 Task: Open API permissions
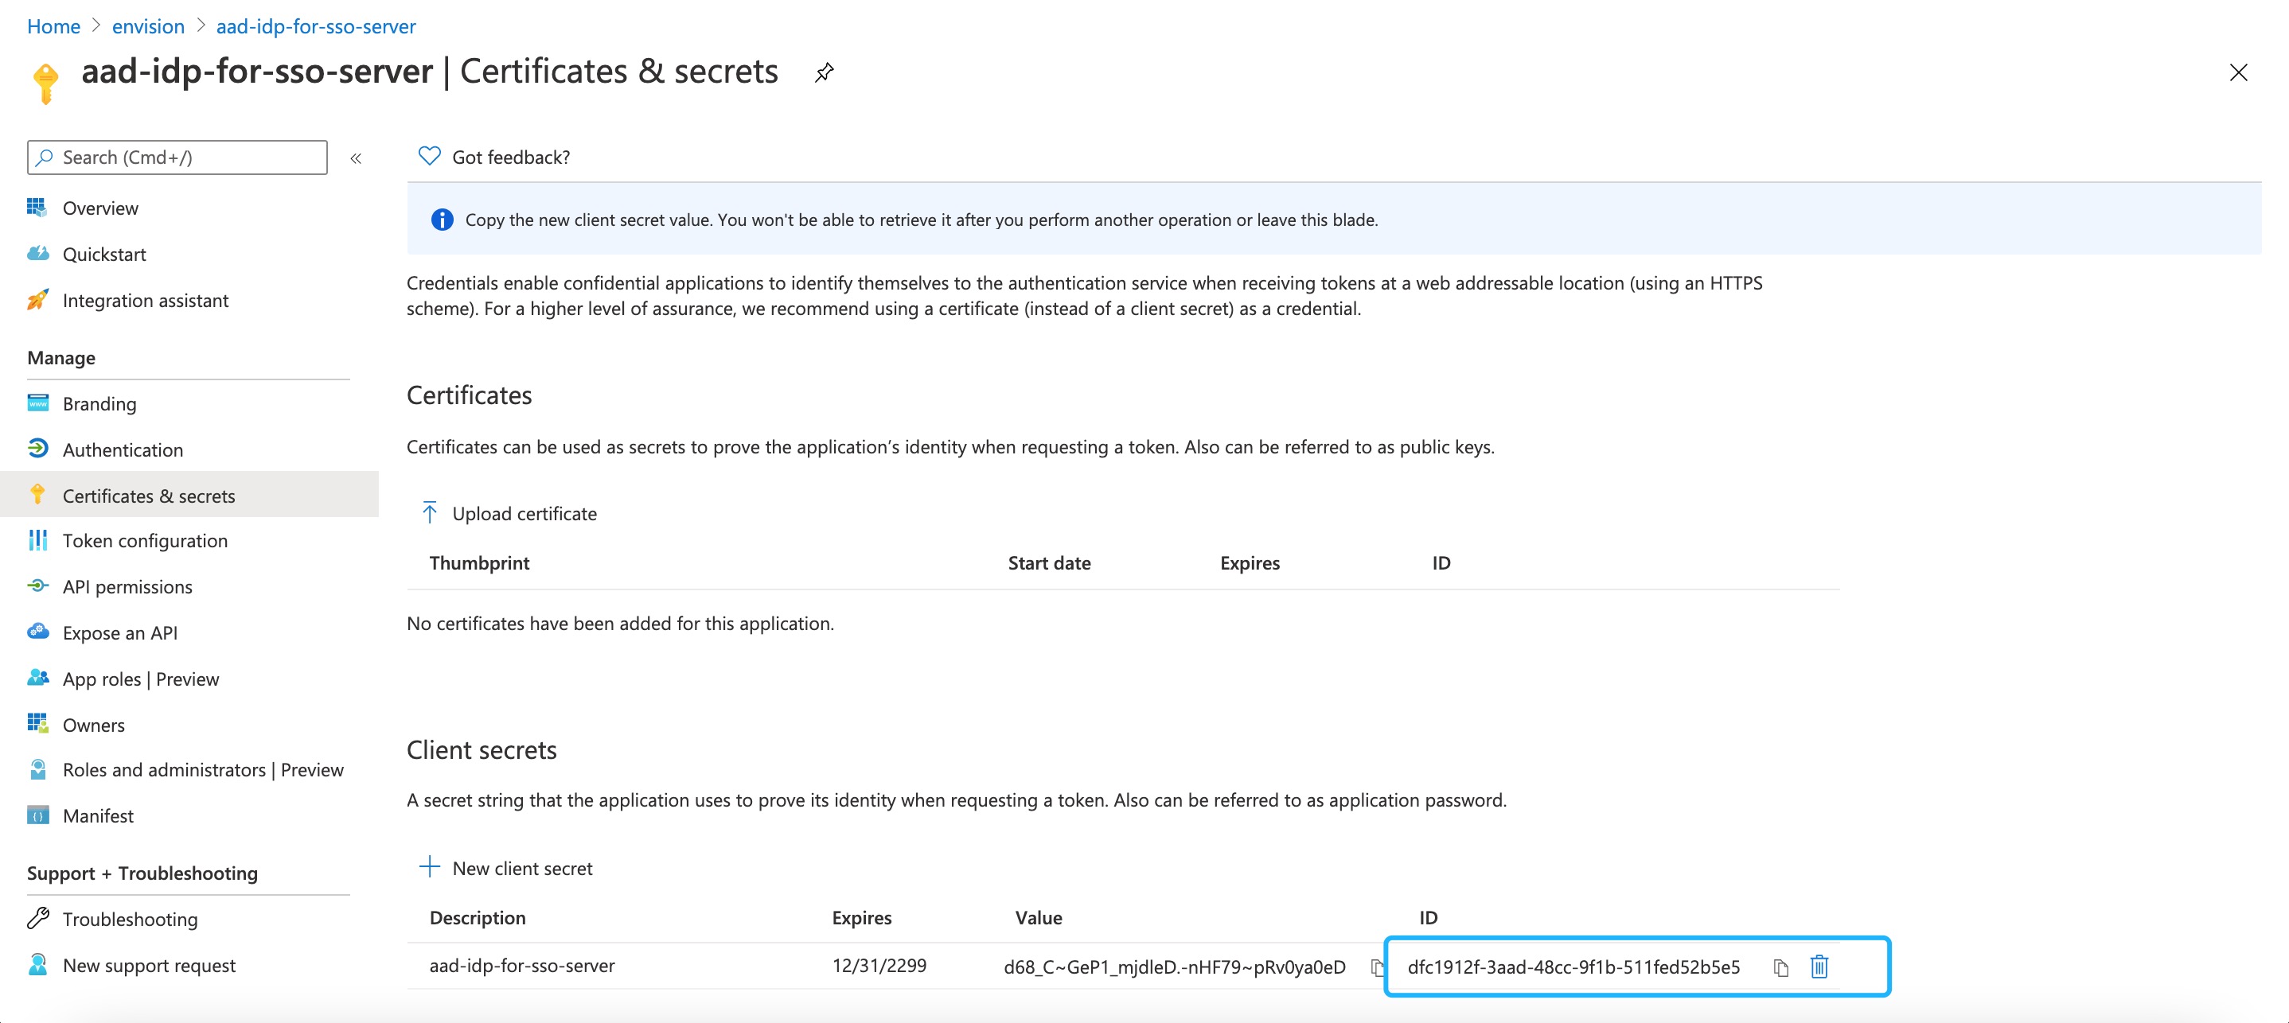(127, 586)
